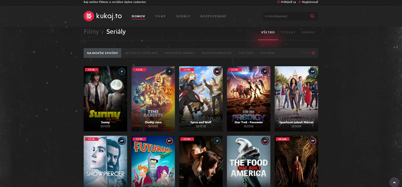Viewport: 402px width, 187px height.
Task: Open the Seriály navigation menu
Action: [x=183, y=17]
